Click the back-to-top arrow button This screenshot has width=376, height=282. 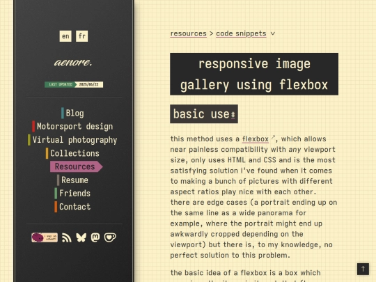pos(363,269)
